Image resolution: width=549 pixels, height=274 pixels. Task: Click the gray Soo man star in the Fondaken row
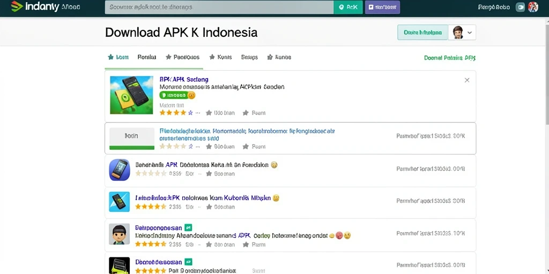tap(209, 173)
